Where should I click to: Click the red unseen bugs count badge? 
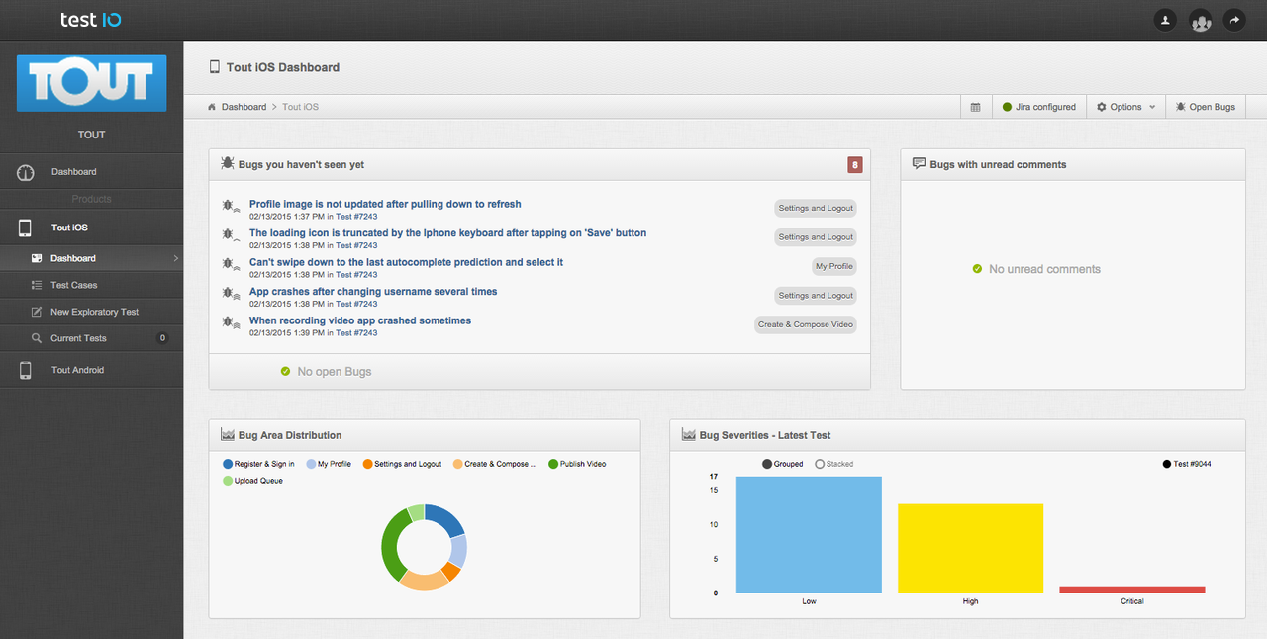(854, 165)
